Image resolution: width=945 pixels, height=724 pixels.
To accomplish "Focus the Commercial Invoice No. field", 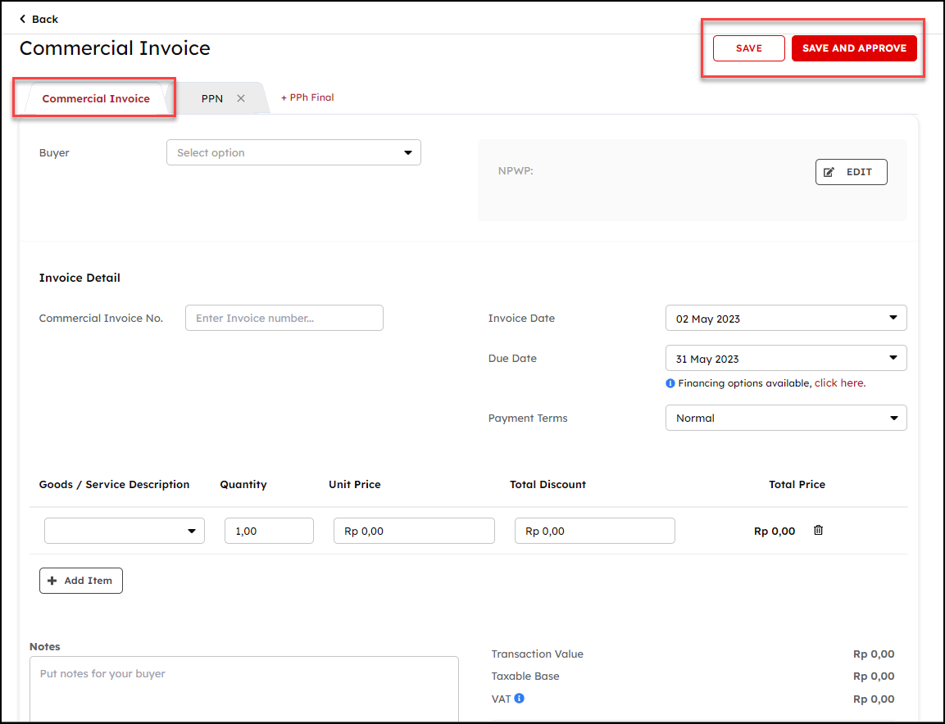I will [284, 318].
